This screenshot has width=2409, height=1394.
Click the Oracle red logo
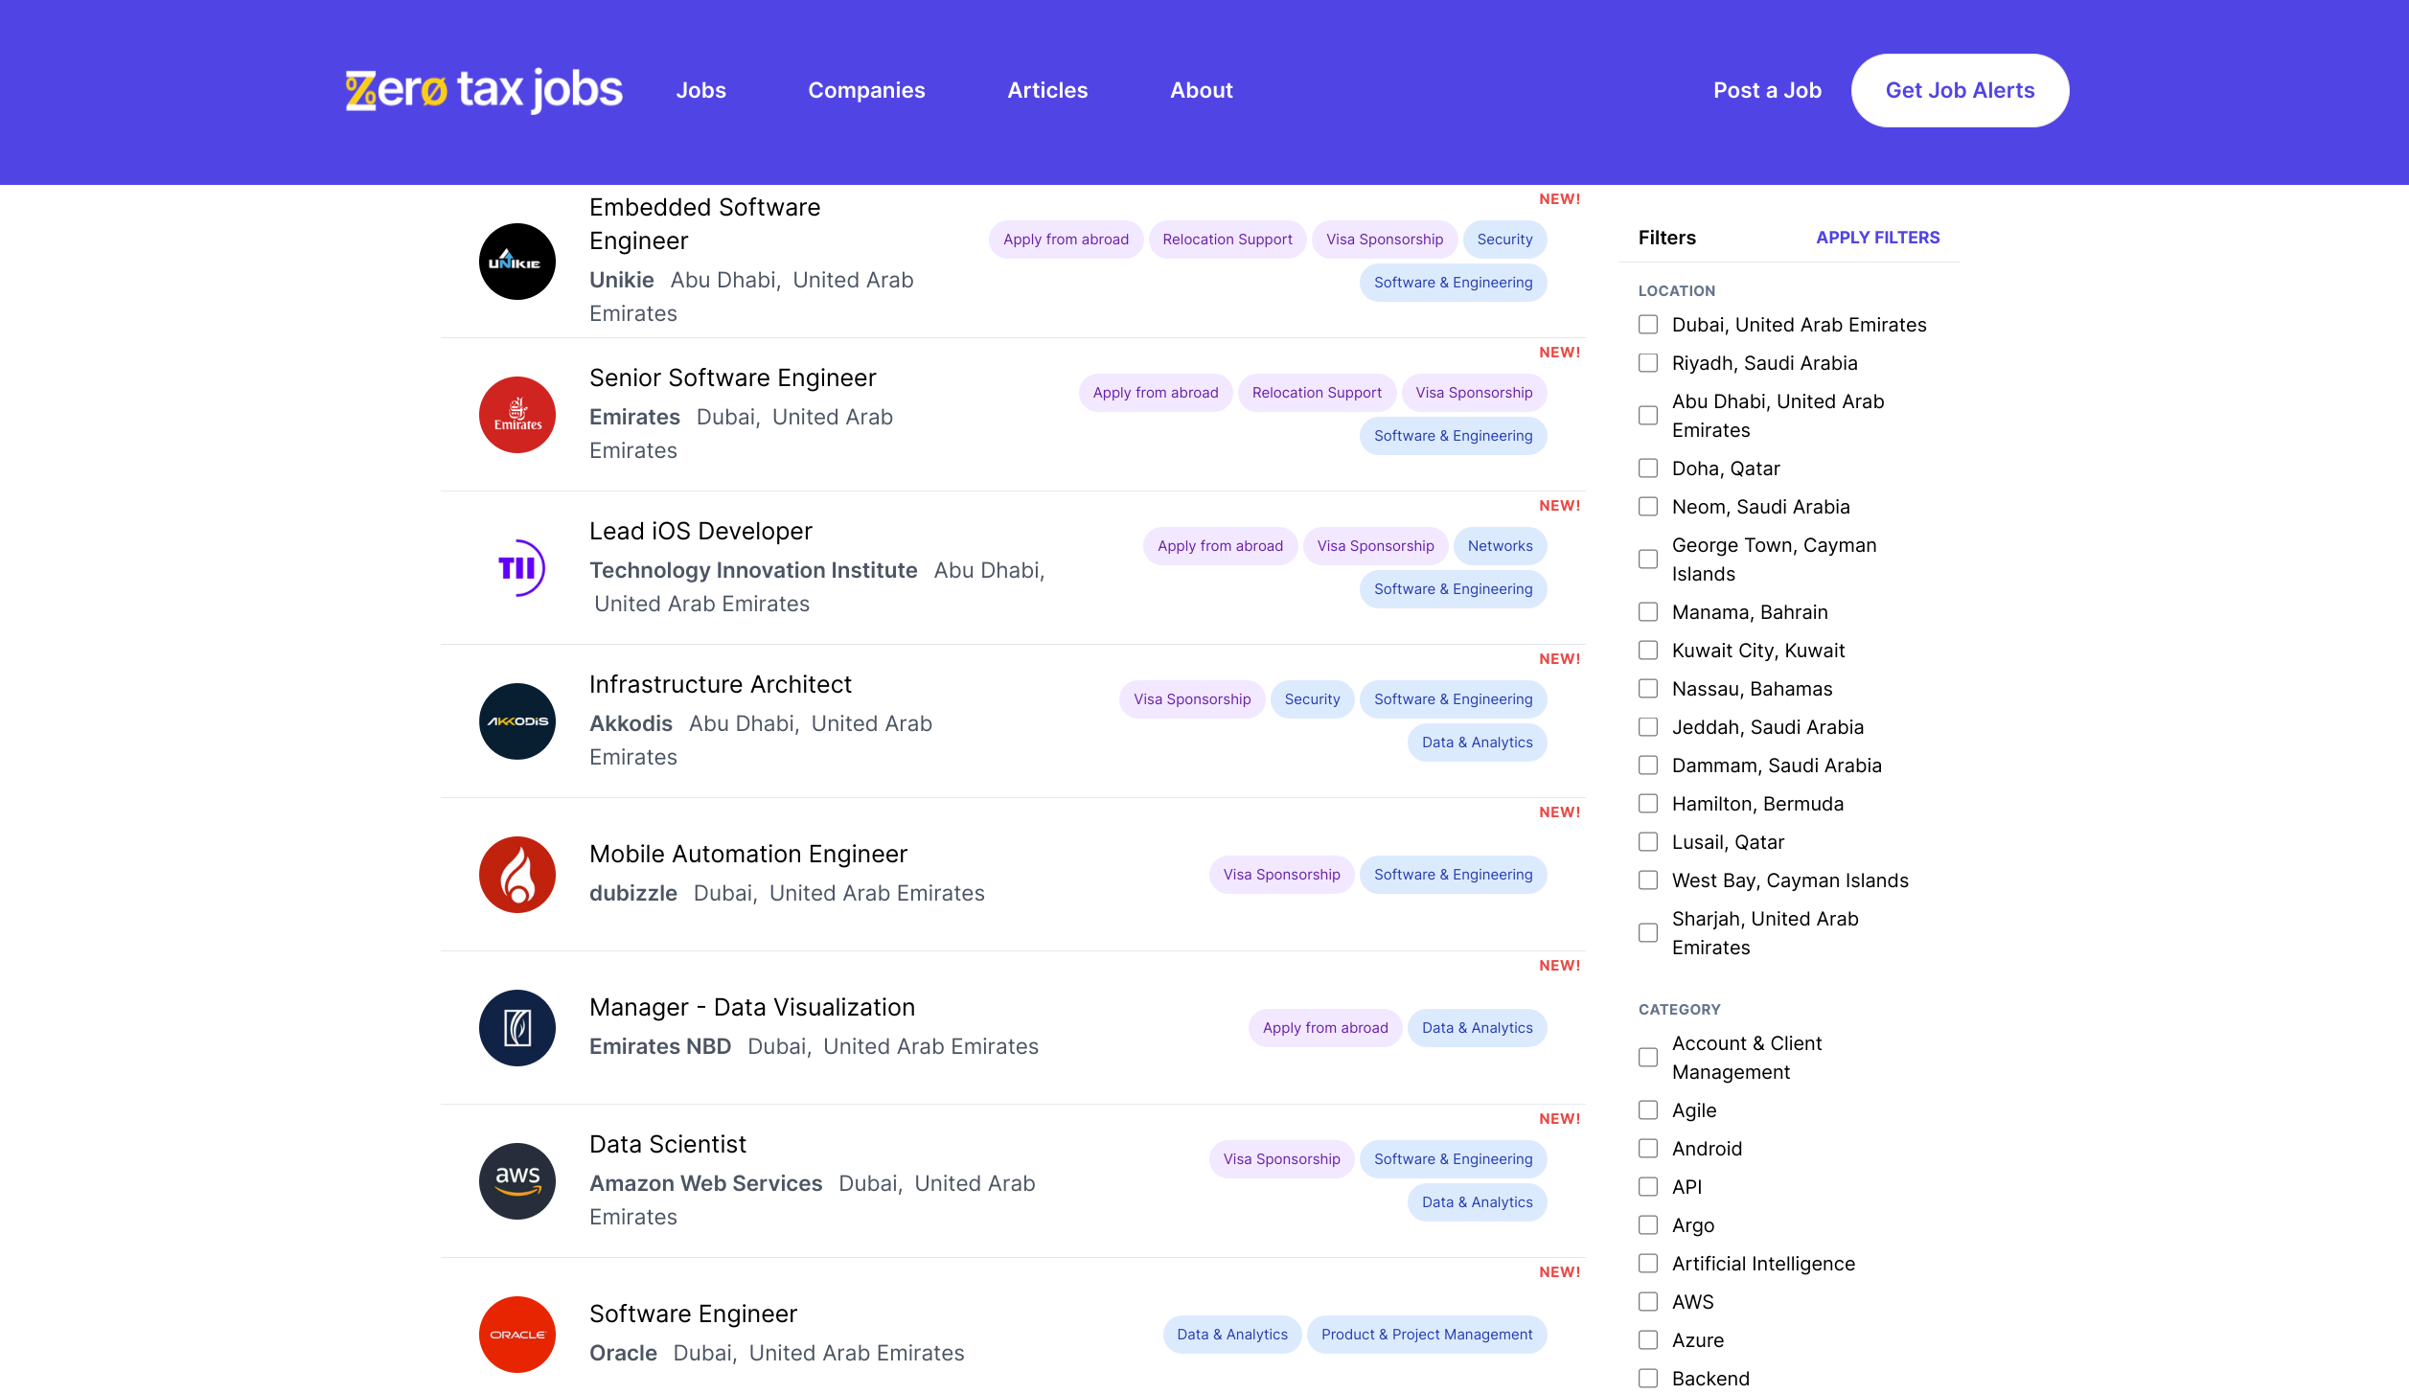(x=517, y=1335)
